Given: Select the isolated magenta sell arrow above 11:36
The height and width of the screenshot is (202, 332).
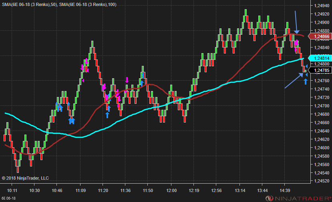Looking at the screenshot, I should 127,80.
